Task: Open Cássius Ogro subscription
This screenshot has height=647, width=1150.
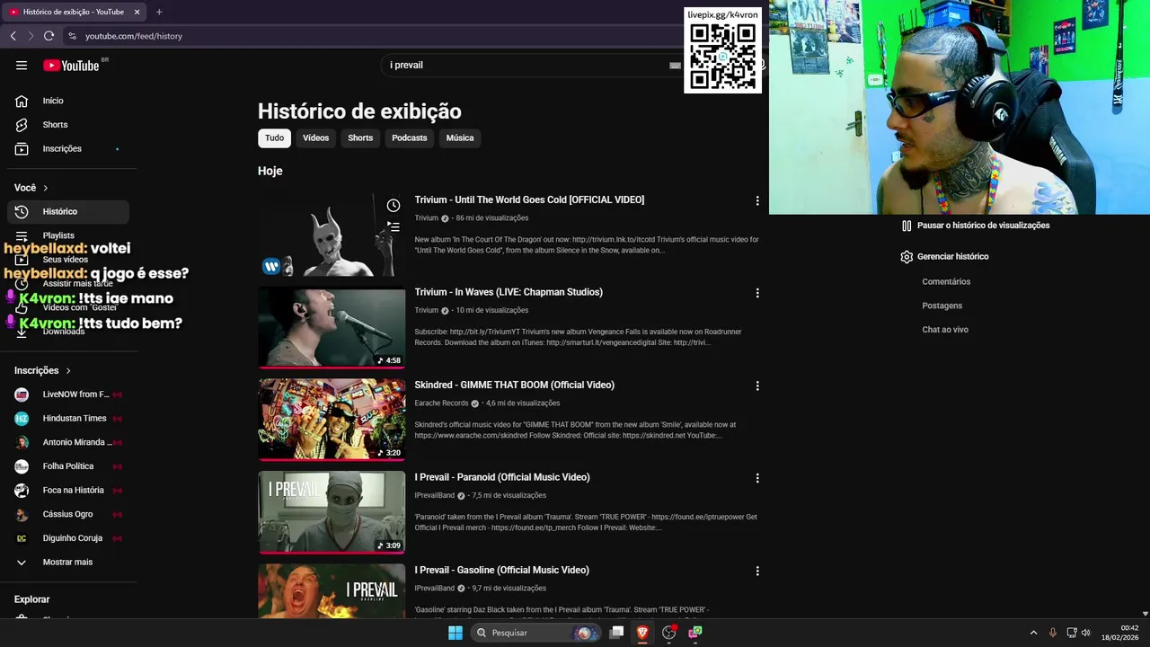Action: [x=68, y=514]
